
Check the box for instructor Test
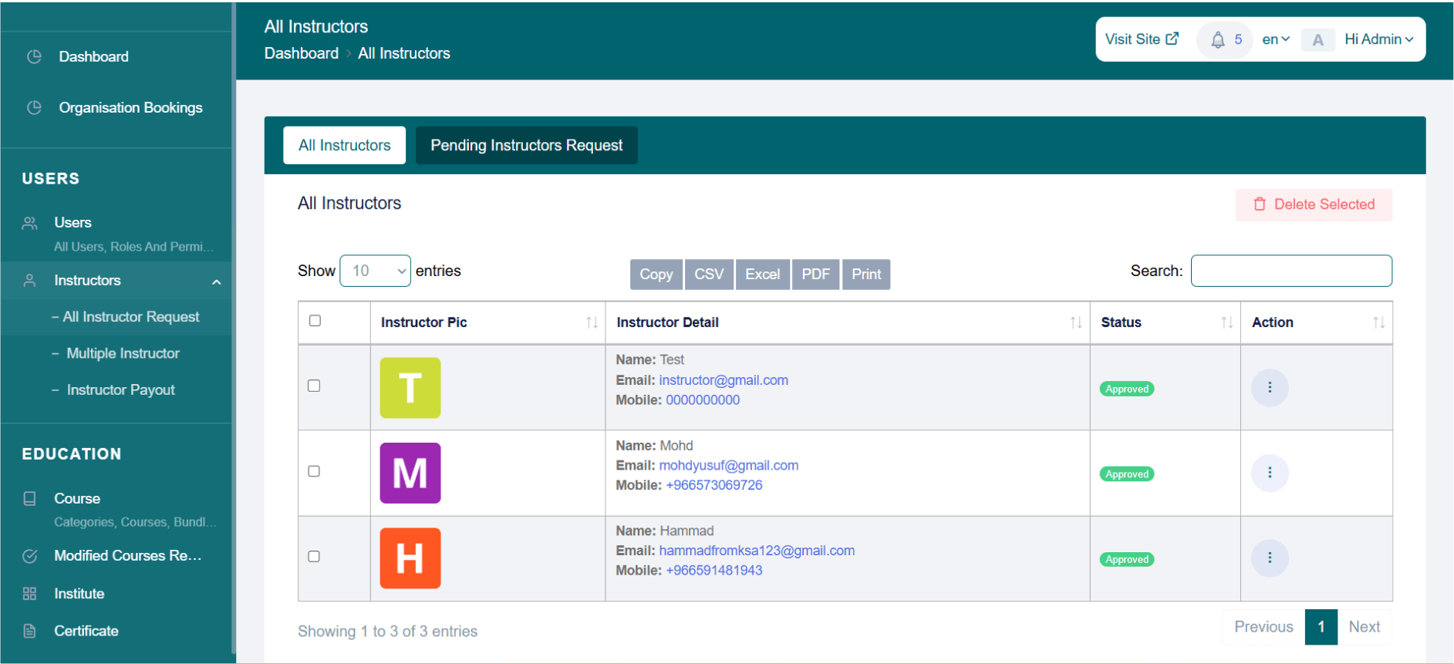click(314, 386)
